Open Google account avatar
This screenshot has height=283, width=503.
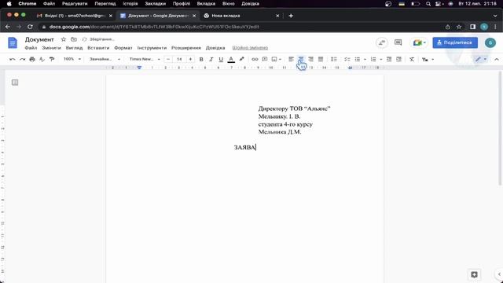coord(490,42)
